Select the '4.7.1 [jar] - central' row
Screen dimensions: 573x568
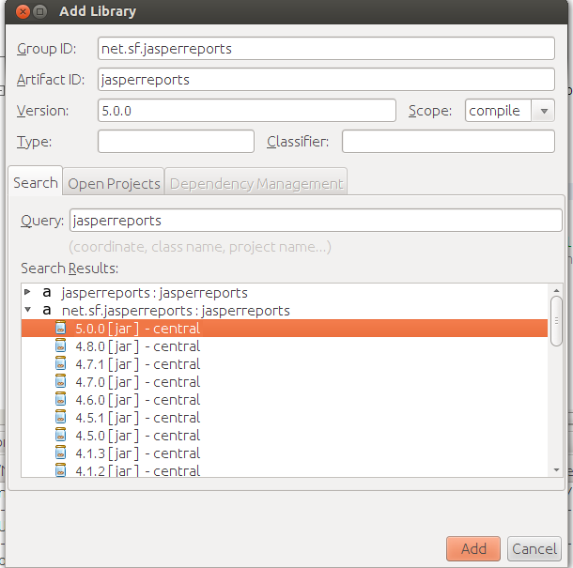tap(285, 364)
